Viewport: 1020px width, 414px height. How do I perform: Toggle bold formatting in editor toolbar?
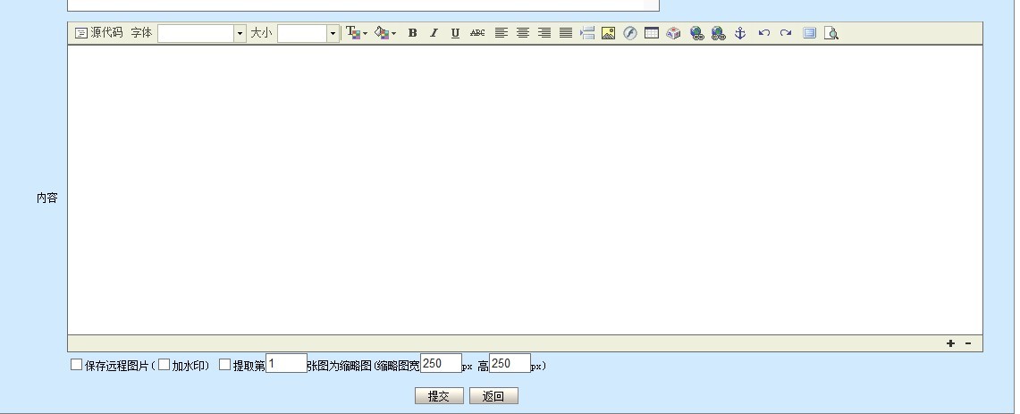click(x=412, y=33)
